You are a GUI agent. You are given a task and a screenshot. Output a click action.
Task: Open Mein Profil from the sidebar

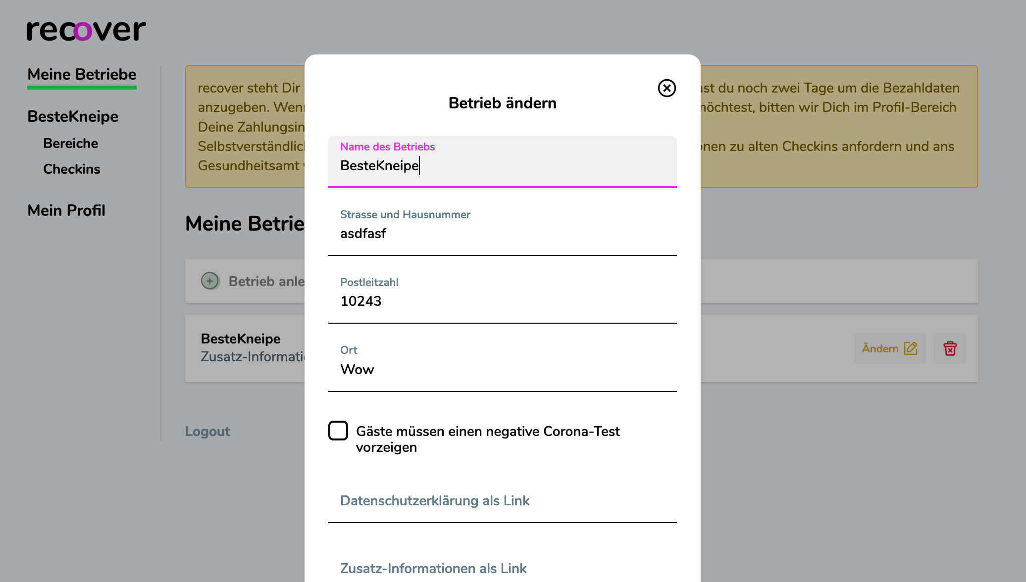(66, 210)
